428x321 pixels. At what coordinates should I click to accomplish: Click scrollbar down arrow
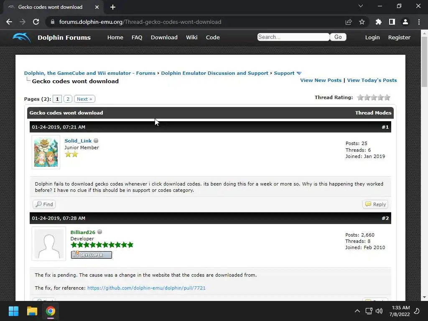pyautogui.click(x=424, y=297)
